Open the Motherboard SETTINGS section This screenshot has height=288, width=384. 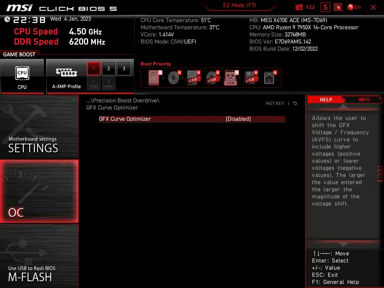tap(39, 127)
